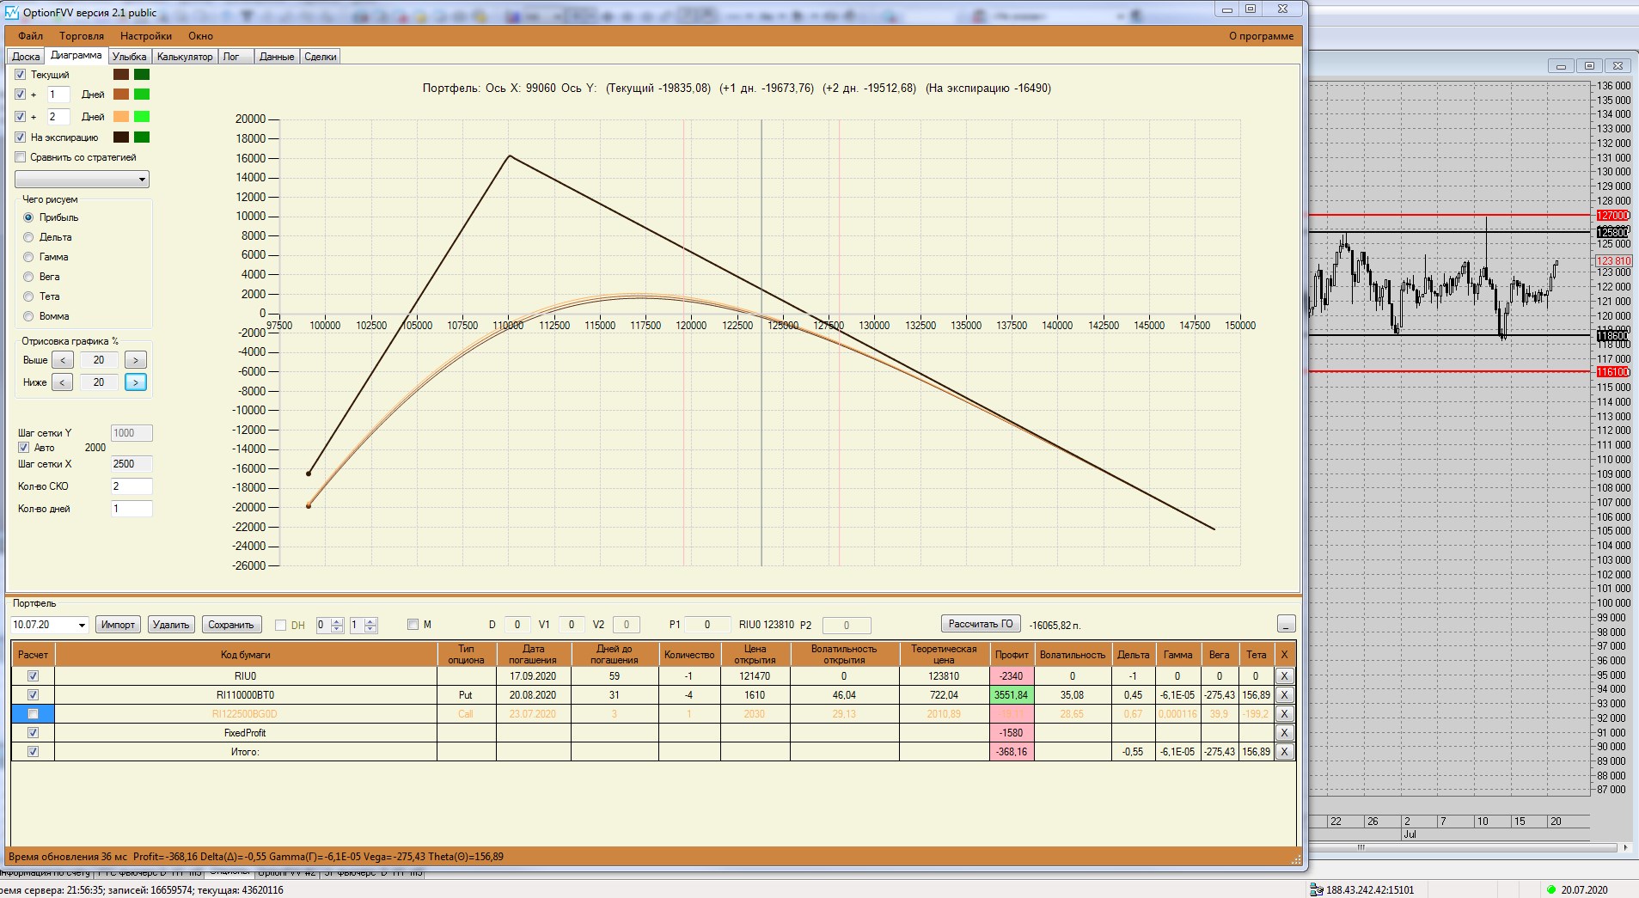Click the Импорт button
Viewport: 1639px width, 898px height.
(x=118, y=625)
